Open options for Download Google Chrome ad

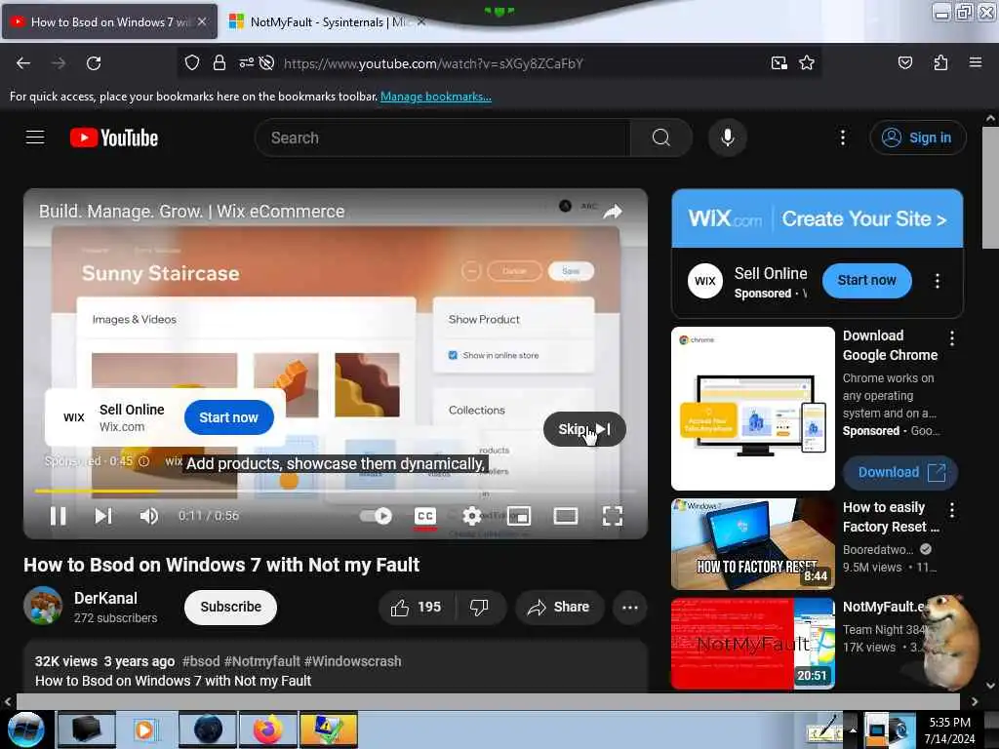[x=952, y=338]
